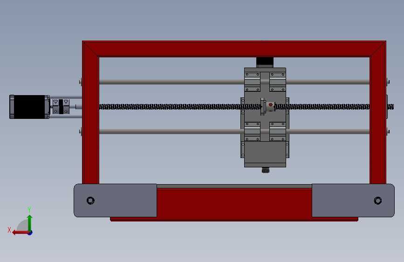The image size is (404, 262).
Task: Click the green Y axis of the triad
Action: (30, 223)
